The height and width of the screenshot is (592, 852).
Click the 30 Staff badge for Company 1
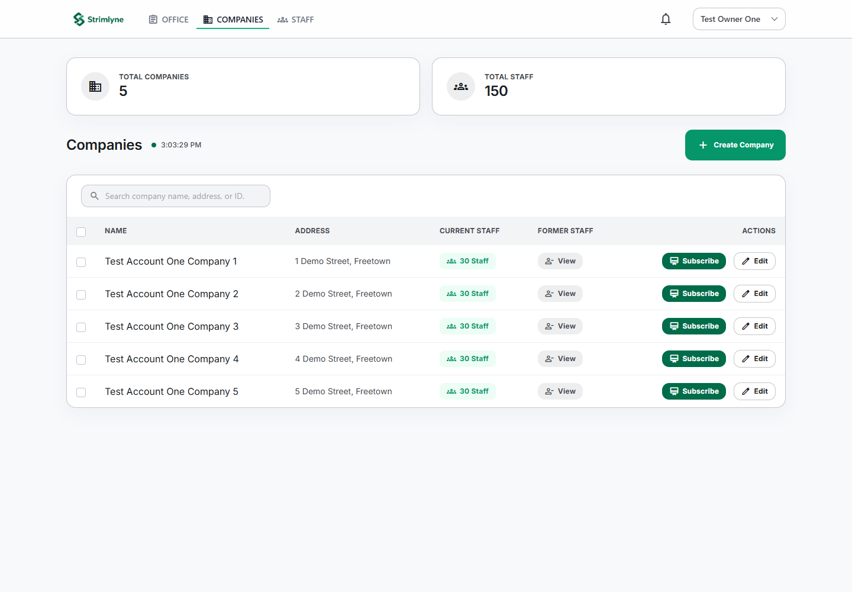click(x=467, y=261)
